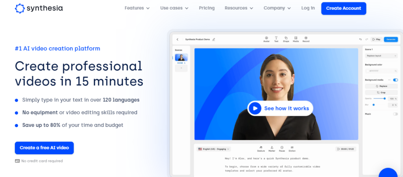The height and width of the screenshot is (177, 403).
Task: Click the Synthesia logo
Action: (x=39, y=8)
